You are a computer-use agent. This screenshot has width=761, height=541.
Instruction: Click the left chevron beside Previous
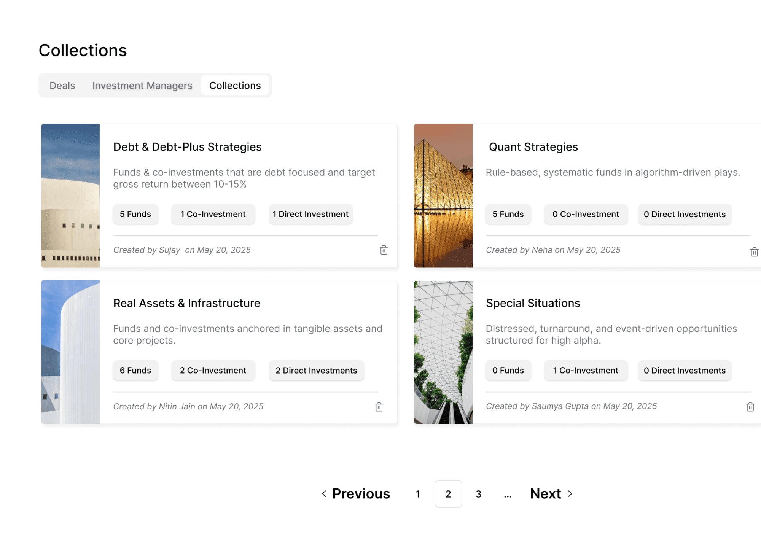(x=324, y=493)
